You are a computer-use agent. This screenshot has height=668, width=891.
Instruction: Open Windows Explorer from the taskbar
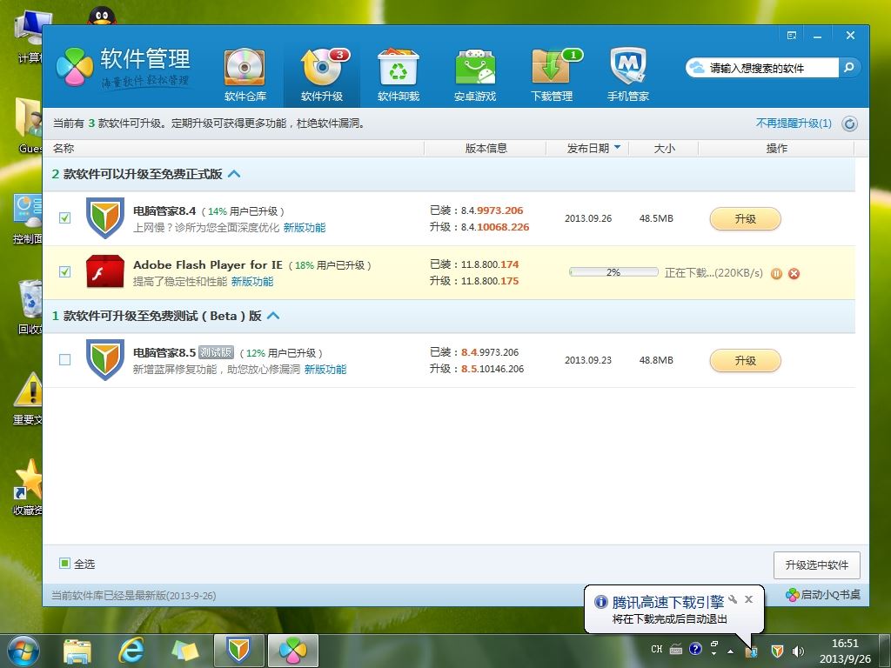coord(77,651)
